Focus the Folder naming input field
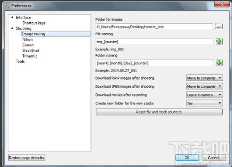The image size is (232, 167). [154, 63]
